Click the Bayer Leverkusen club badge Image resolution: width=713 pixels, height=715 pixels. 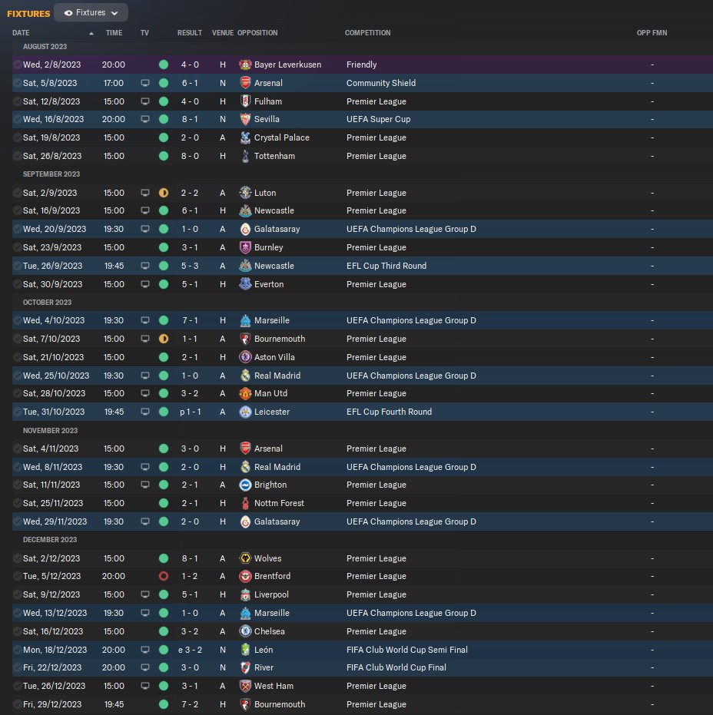[x=245, y=65]
